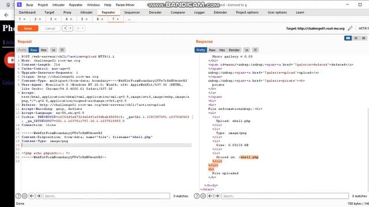Open the Dashboard tab
The image size is (369, 207).
27,12
